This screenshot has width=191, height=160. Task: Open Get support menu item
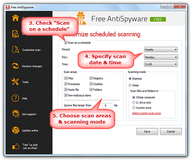pos(29,114)
